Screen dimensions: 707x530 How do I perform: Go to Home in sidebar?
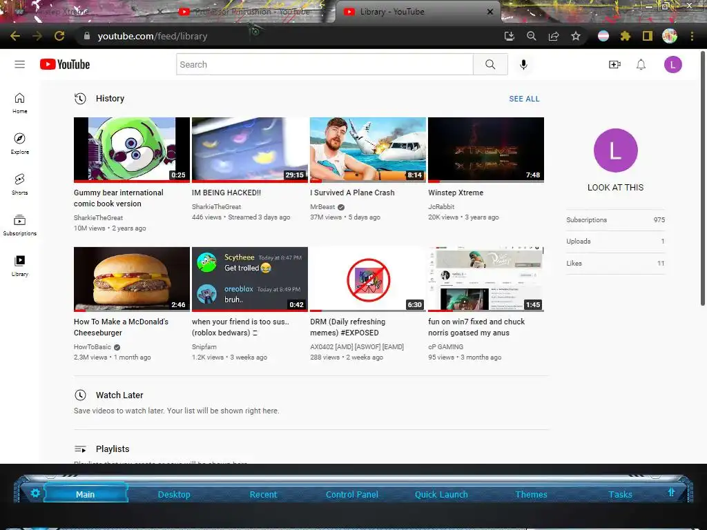click(x=20, y=104)
